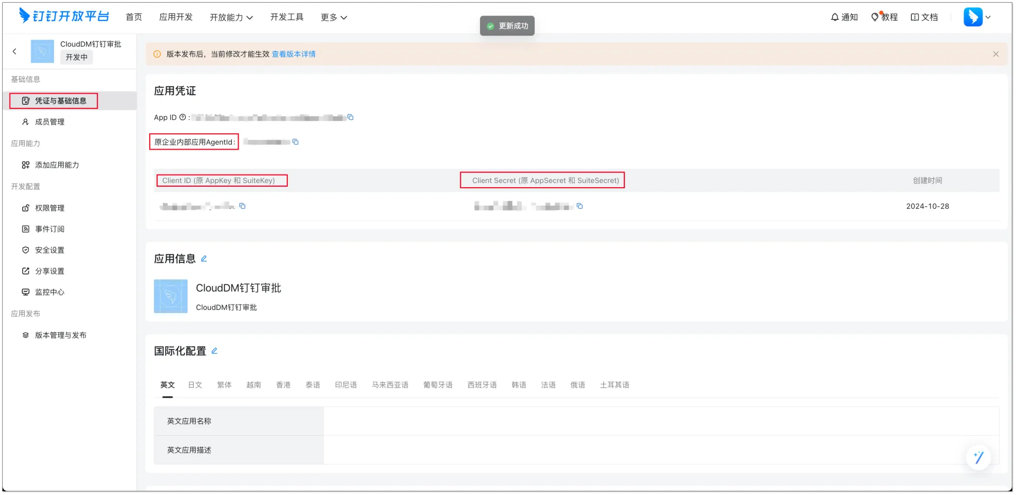The image size is (1016, 495).
Task: Switch to the 法语 language tab
Action: pyautogui.click(x=548, y=385)
